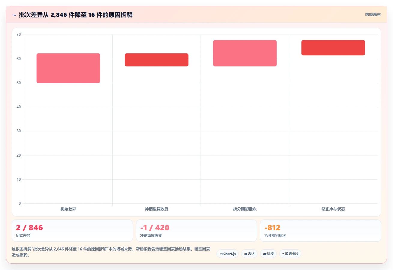Image resolution: width=393 pixels, height=270 pixels.
Task: Click the star icon in the 数据卡片 chip
Action: (x=283, y=254)
